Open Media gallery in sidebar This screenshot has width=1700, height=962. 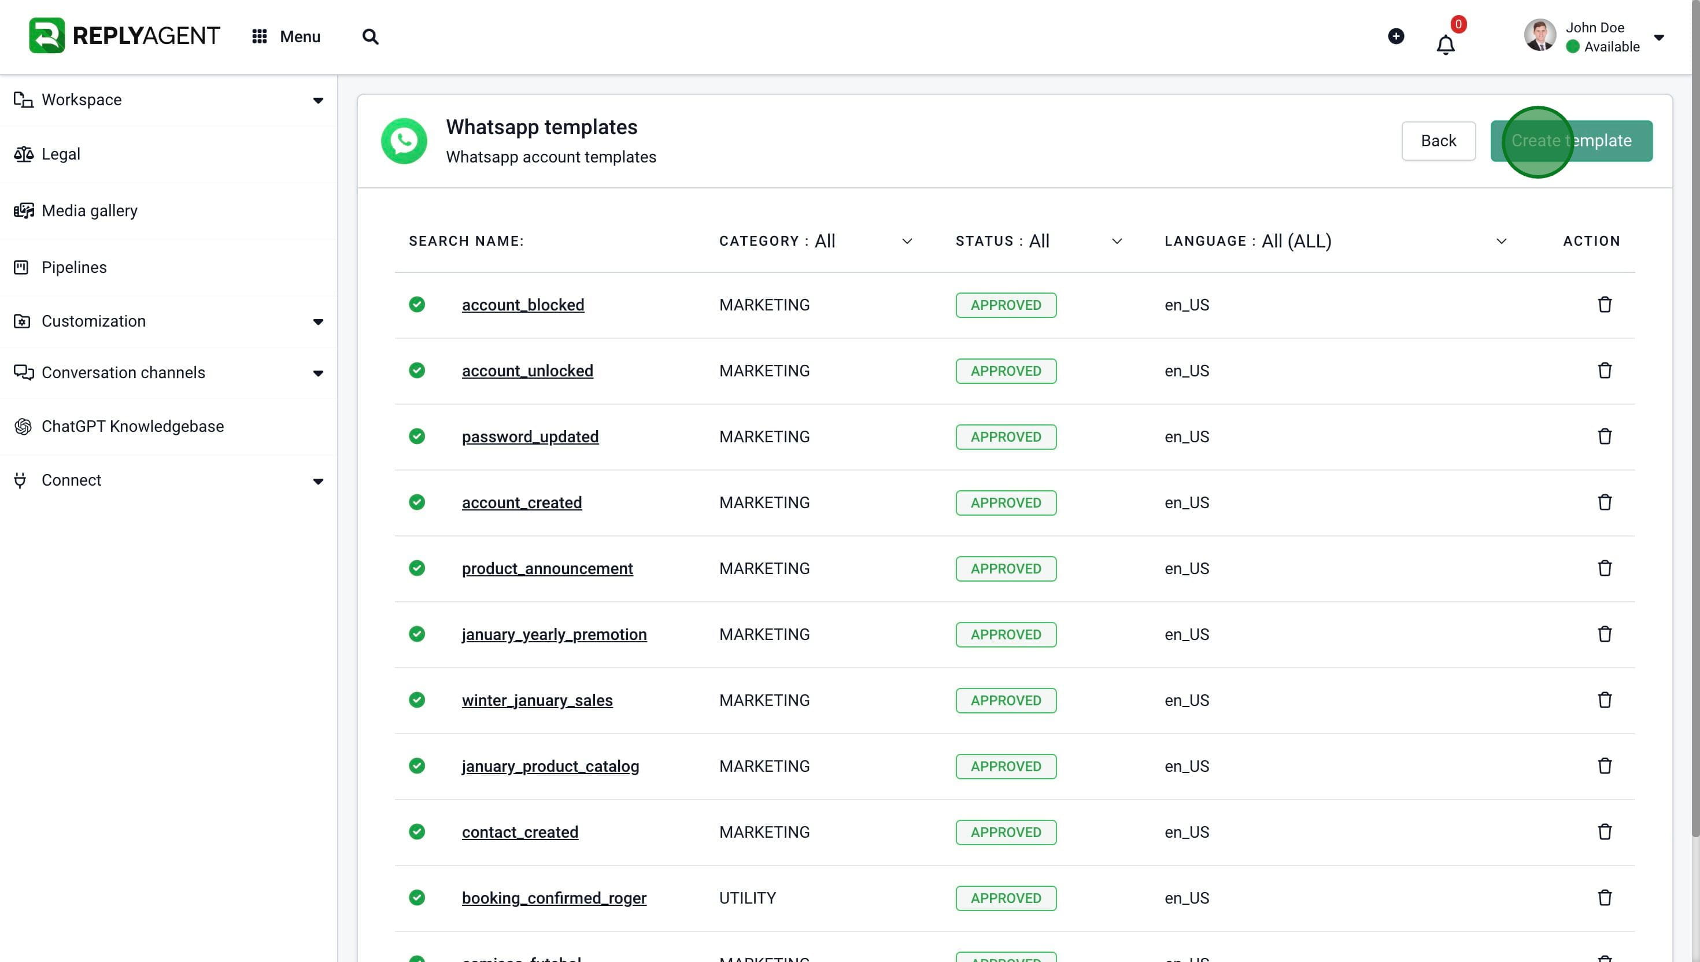[x=168, y=211]
